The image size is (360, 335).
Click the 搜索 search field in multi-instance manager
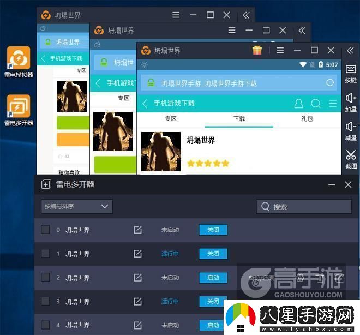[x=304, y=207]
